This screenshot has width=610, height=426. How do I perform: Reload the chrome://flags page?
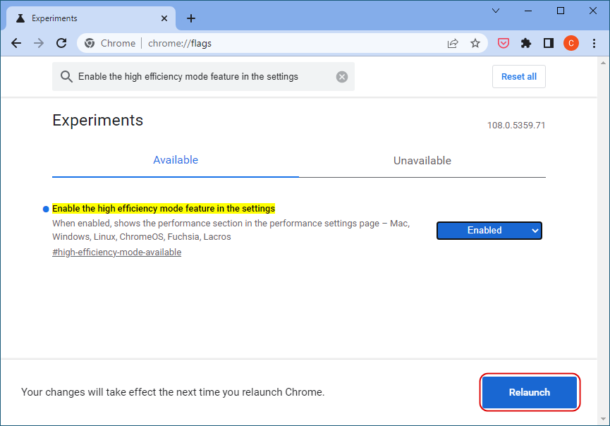pyautogui.click(x=61, y=43)
